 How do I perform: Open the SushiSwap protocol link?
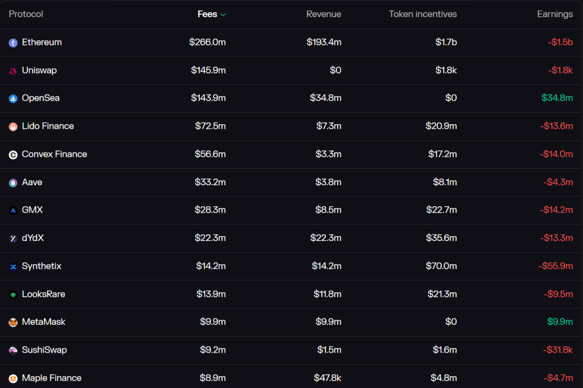tap(44, 350)
